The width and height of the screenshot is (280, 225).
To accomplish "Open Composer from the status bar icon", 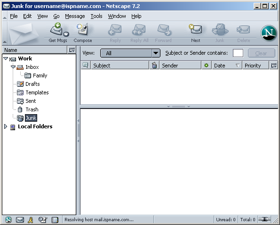I will [43, 220].
